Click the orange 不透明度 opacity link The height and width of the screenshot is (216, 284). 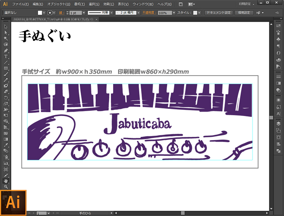(149, 13)
